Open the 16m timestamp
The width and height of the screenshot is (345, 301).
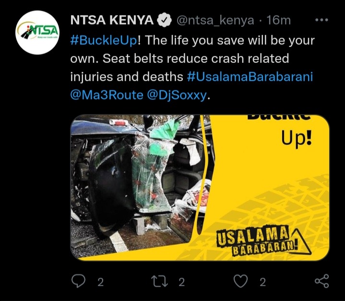tap(279, 20)
